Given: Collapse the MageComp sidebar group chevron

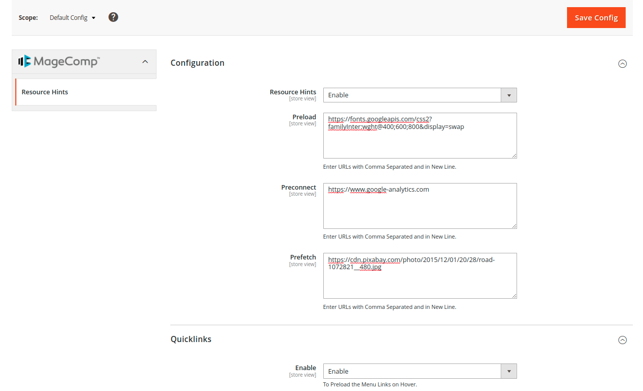Looking at the screenshot, I should (x=145, y=62).
